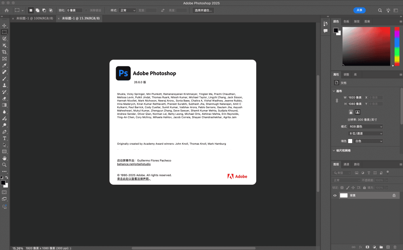Viewport: 403px width, 250px height.
Task: Open the 8 位/通道 bit depth dropdown
Action: 366,134
